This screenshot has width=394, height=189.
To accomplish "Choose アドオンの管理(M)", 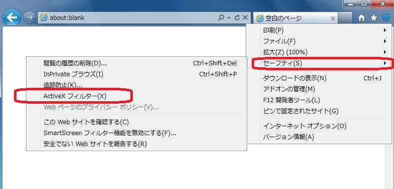I will pyautogui.click(x=319, y=89).
